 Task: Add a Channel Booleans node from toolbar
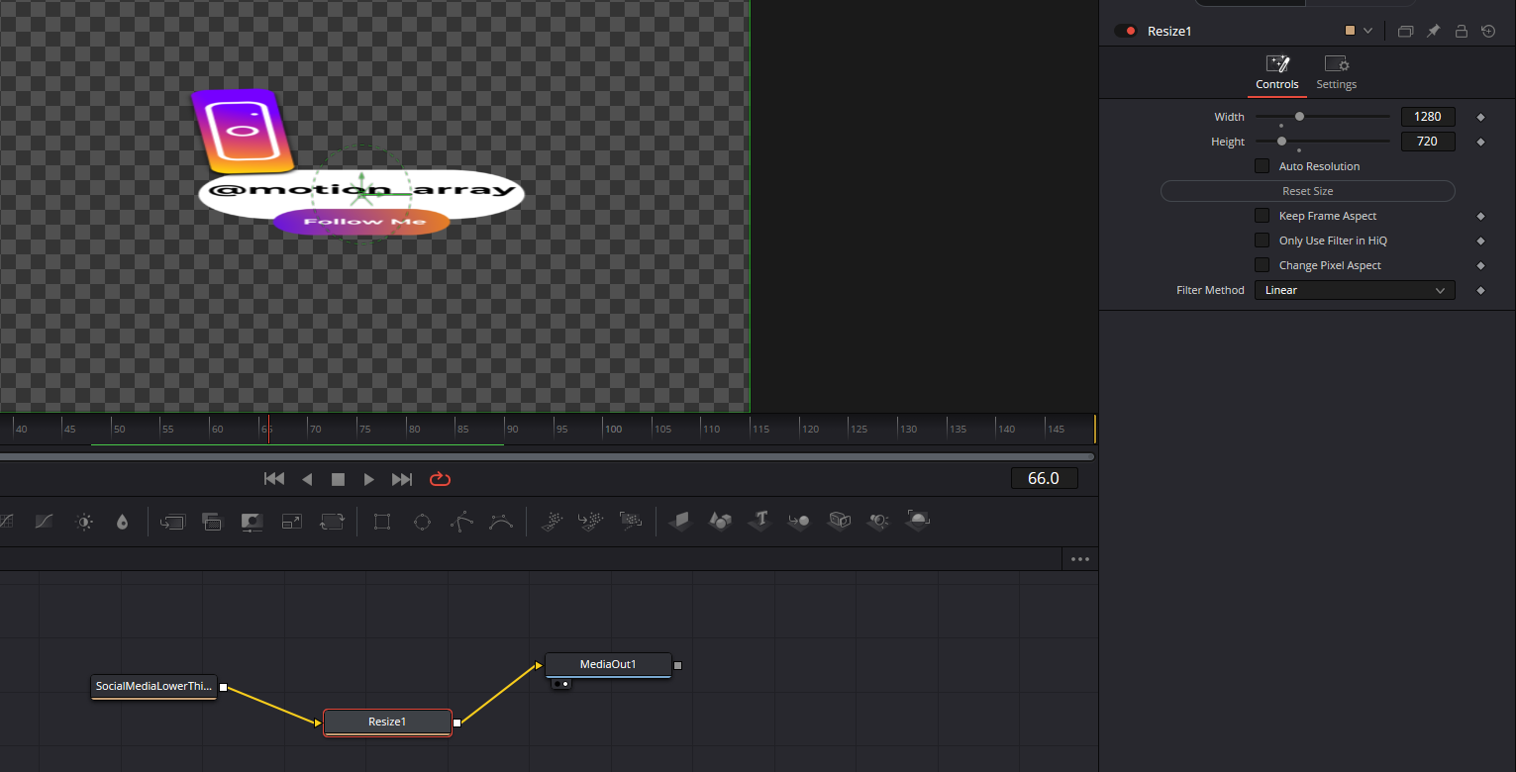click(211, 521)
